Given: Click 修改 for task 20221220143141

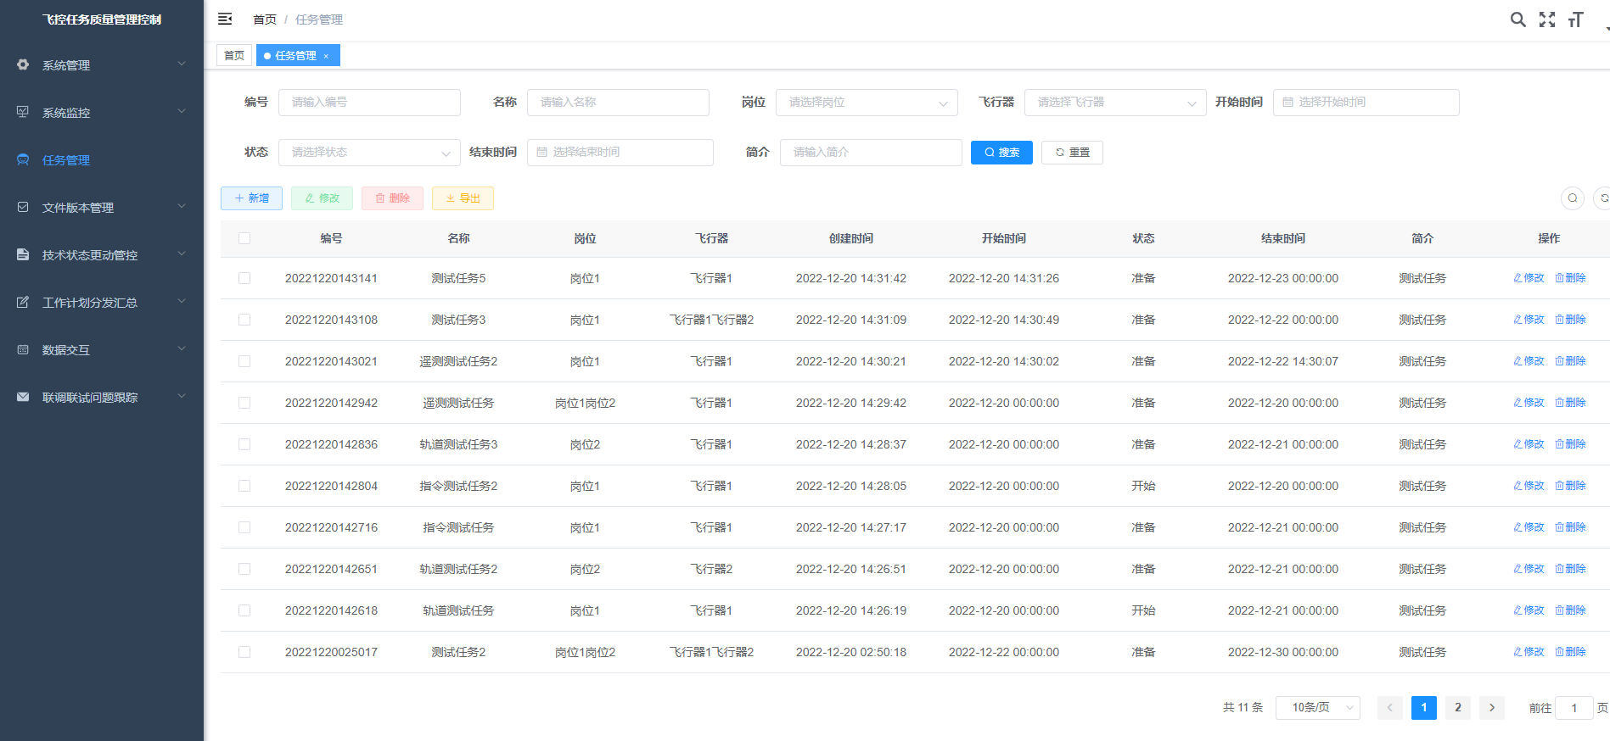Looking at the screenshot, I should pos(1529,278).
